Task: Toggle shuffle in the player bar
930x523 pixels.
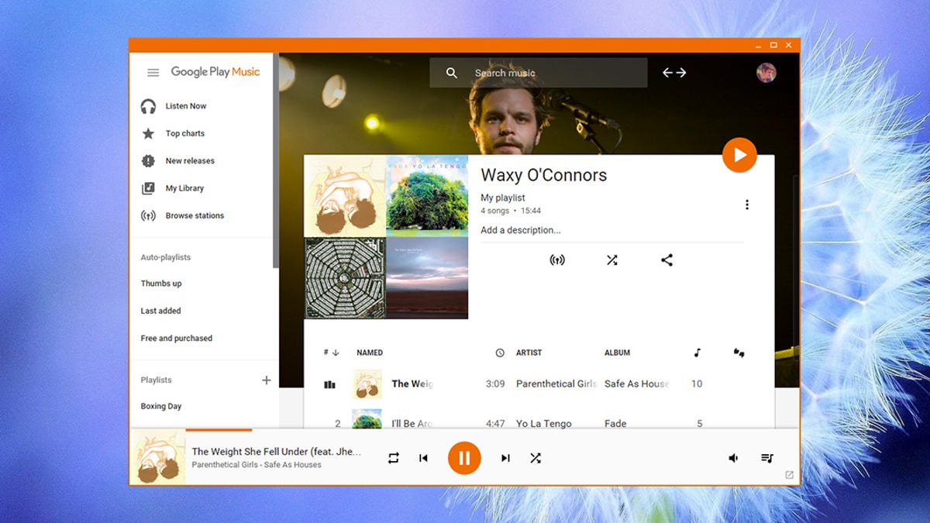Action: pyautogui.click(x=536, y=458)
